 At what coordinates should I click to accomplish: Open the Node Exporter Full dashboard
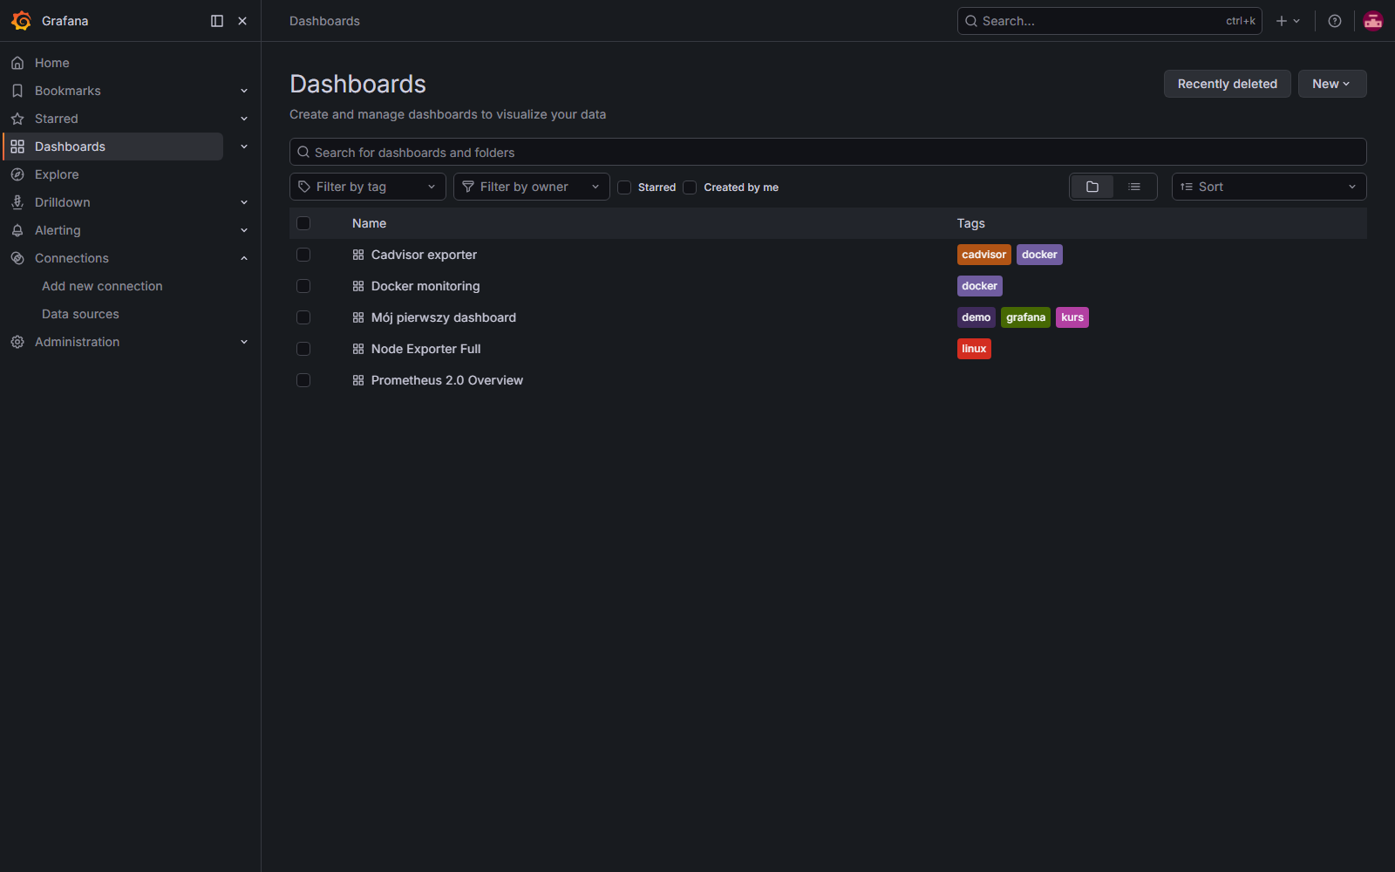point(426,349)
